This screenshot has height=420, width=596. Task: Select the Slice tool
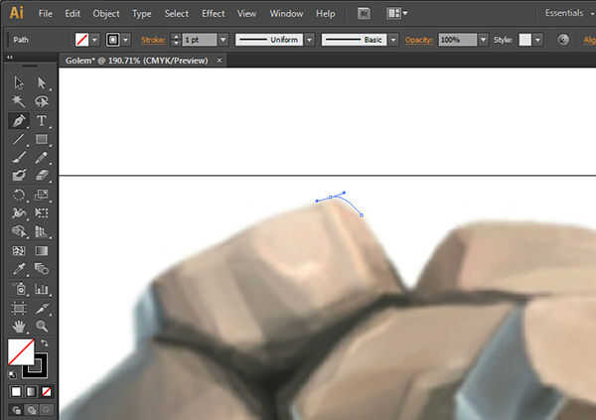[x=41, y=308]
